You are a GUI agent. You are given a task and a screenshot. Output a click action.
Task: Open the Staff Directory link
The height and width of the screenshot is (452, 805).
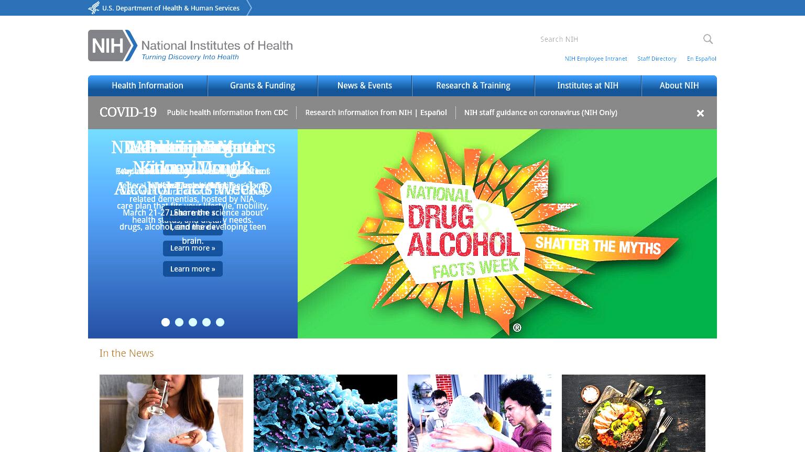tap(657, 59)
